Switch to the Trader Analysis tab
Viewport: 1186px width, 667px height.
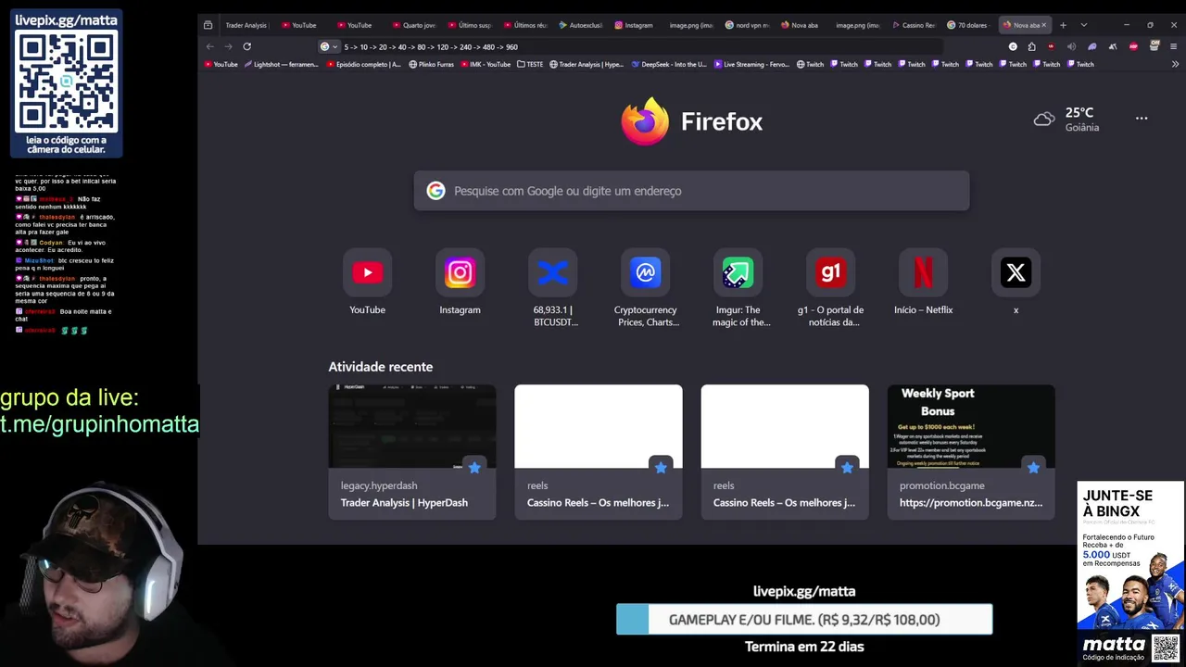[246, 25]
